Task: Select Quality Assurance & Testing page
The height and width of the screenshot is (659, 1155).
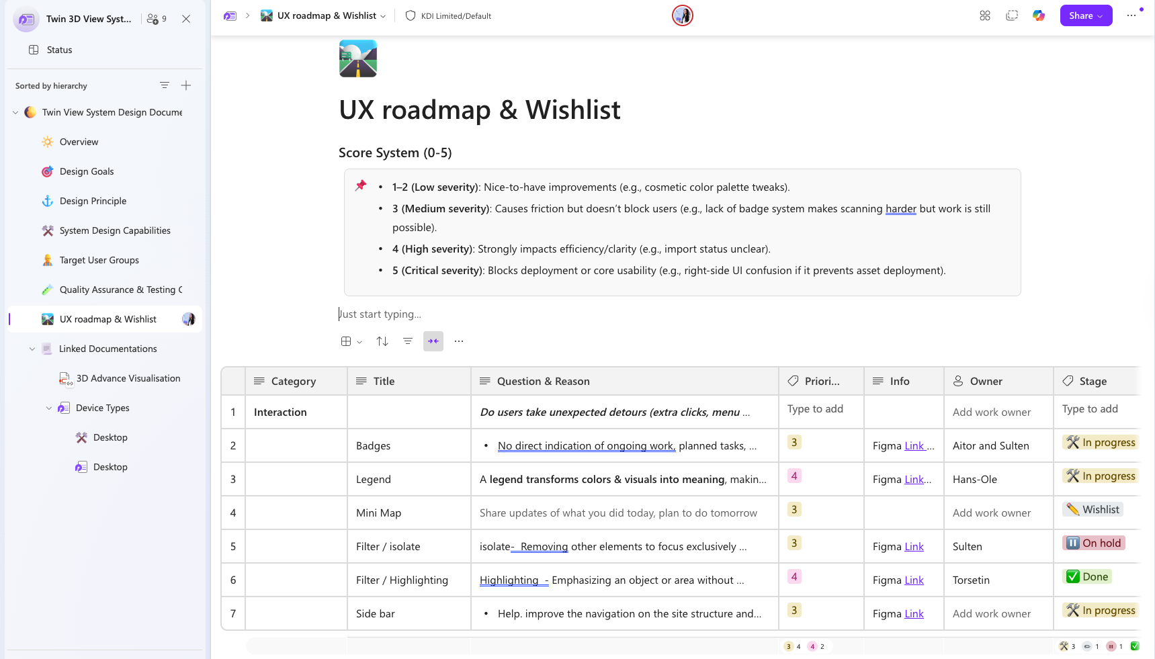Action: (x=120, y=290)
